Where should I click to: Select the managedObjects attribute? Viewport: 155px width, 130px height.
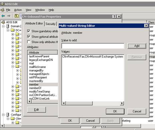(x=39, y=74)
